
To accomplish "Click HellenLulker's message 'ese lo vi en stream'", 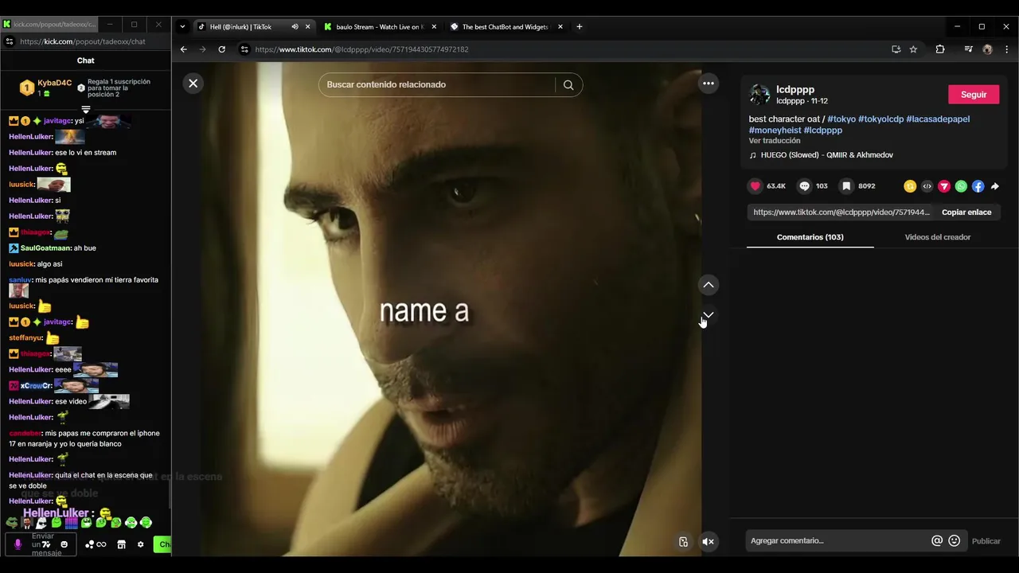I will pos(85,153).
